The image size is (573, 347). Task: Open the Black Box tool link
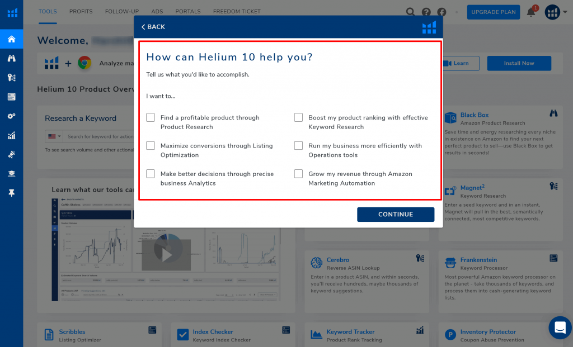click(474, 115)
